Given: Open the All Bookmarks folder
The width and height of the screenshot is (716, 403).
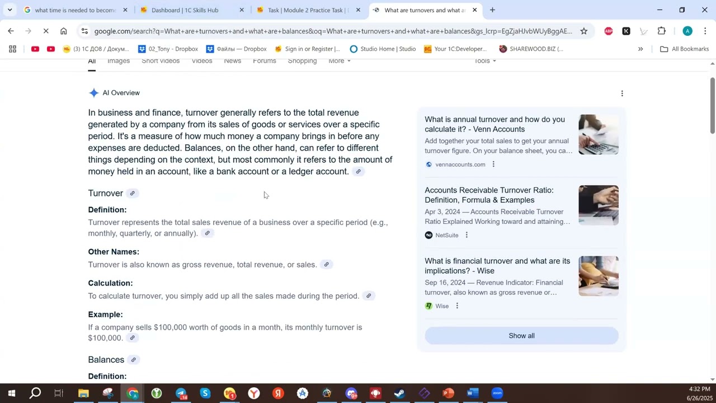Looking at the screenshot, I should 684,49.
